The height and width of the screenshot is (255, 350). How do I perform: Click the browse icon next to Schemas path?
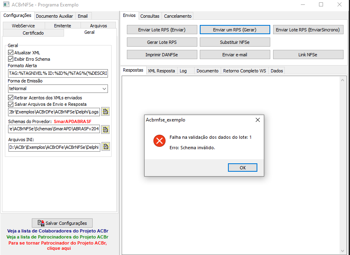tap(106, 129)
